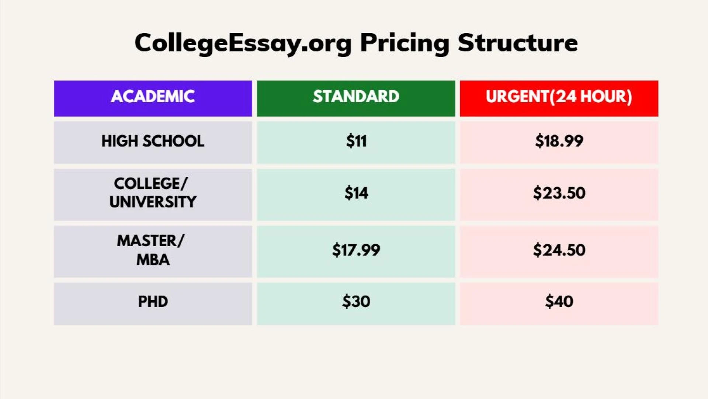Select the $18.99 urgent price cell

[x=559, y=142]
